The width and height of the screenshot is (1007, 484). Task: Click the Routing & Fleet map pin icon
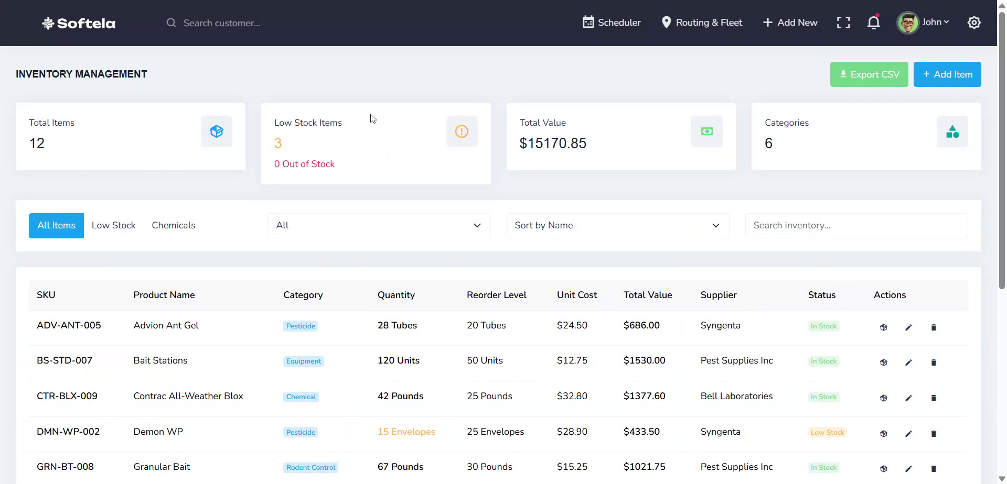coord(667,23)
